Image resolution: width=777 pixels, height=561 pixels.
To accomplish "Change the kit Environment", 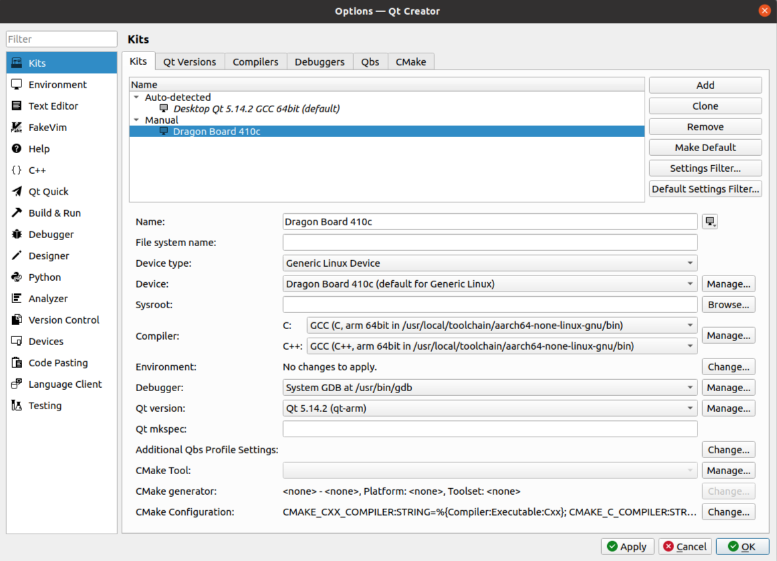I will coord(728,366).
